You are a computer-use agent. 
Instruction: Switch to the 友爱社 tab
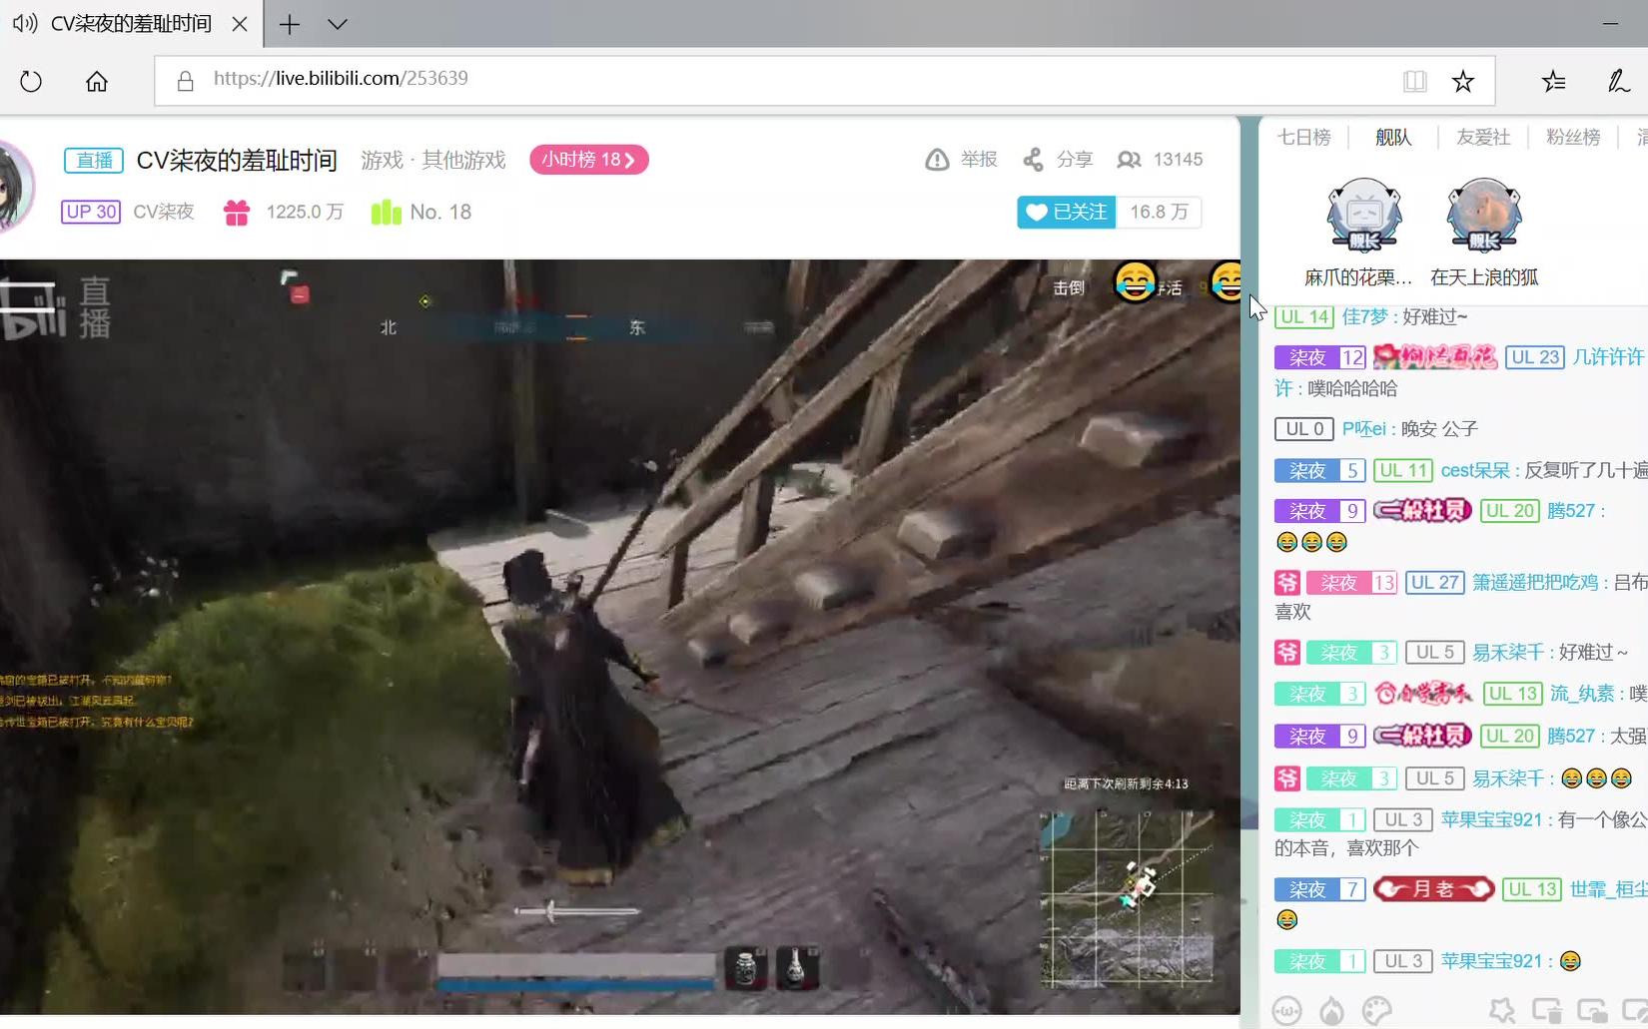(1483, 137)
